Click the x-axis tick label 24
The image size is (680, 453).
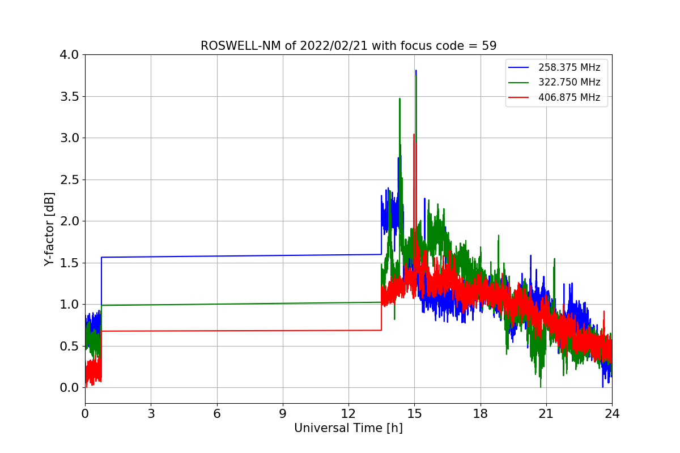612,414
